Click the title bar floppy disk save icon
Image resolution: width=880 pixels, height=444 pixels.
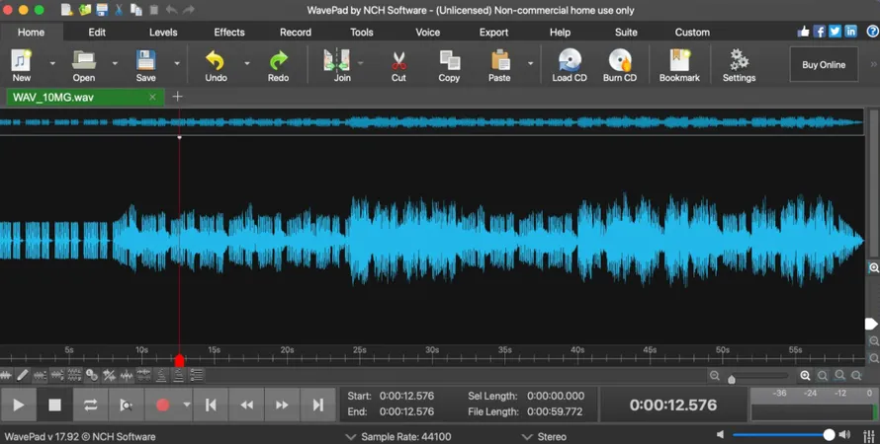pyautogui.click(x=102, y=10)
